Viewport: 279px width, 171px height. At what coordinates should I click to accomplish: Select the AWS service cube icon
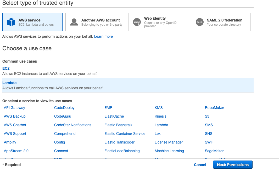11,22
